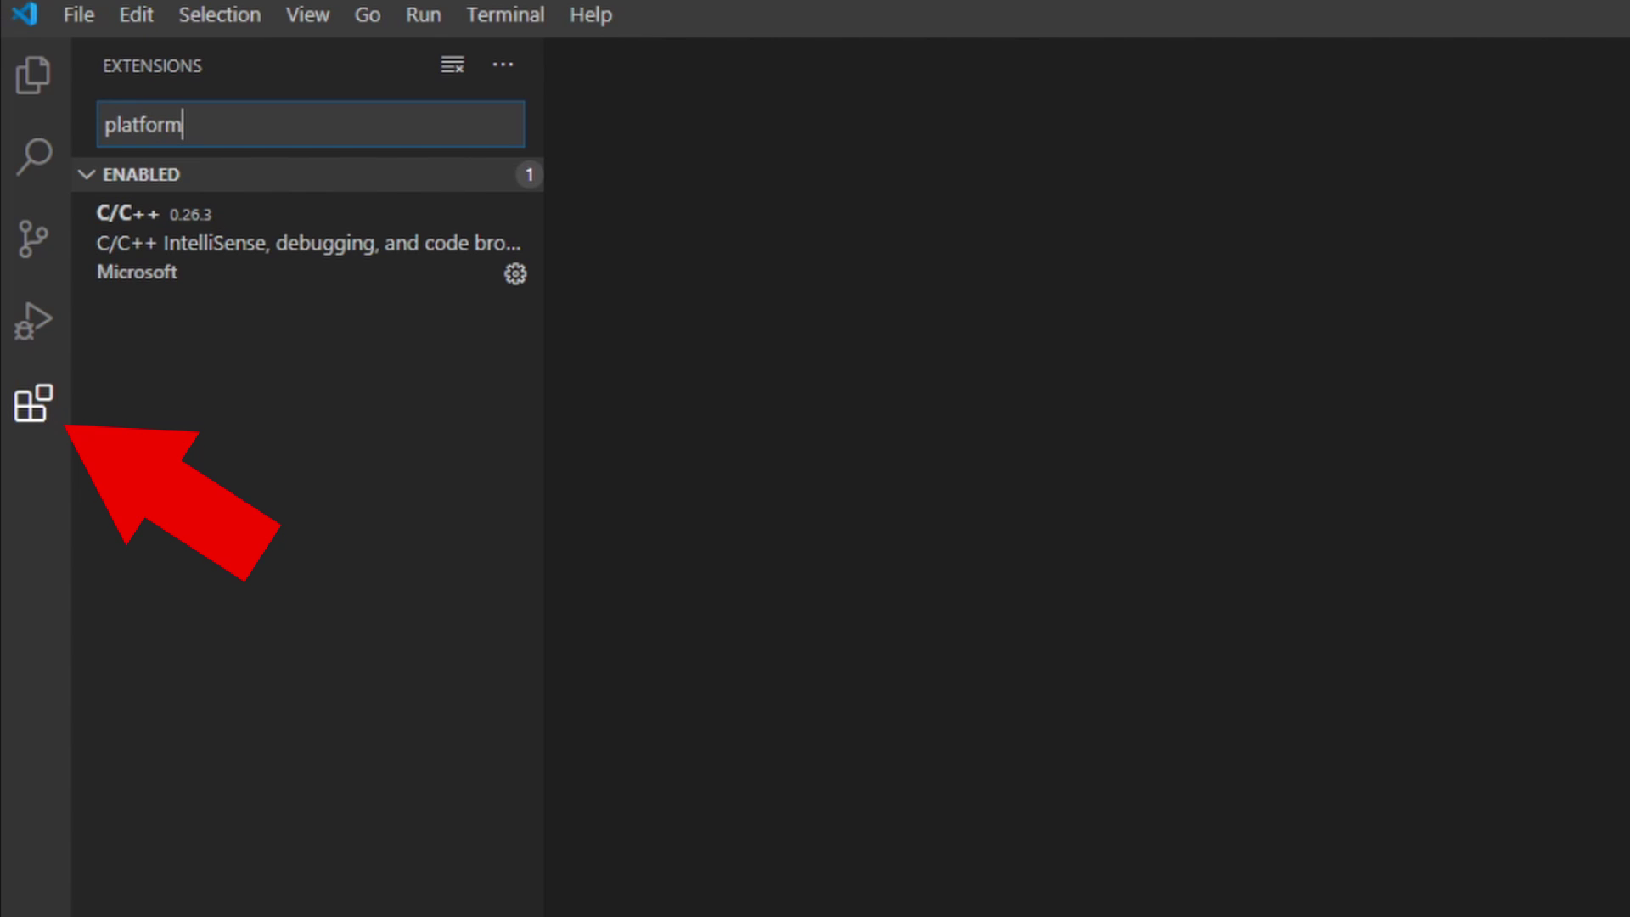Click the VS Code logo icon

tap(25, 14)
